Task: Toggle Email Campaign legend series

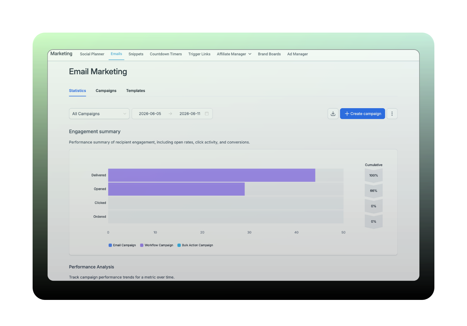Action: pos(122,245)
